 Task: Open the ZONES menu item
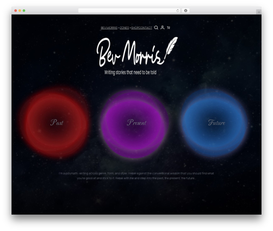point(124,28)
